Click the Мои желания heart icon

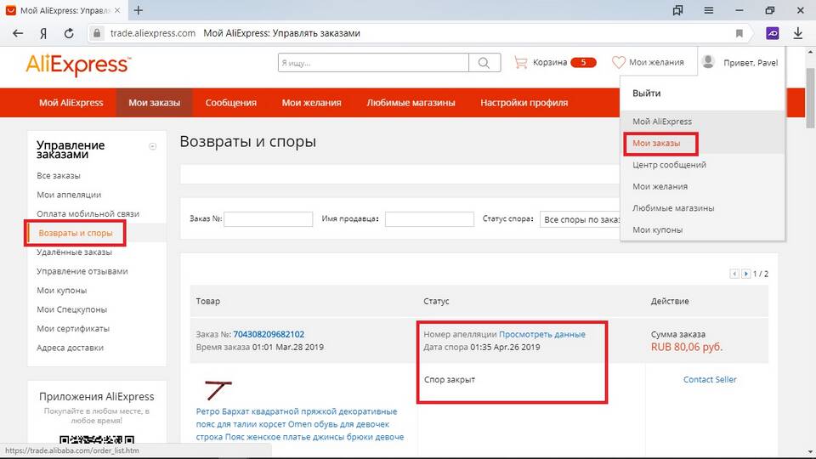[619, 62]
